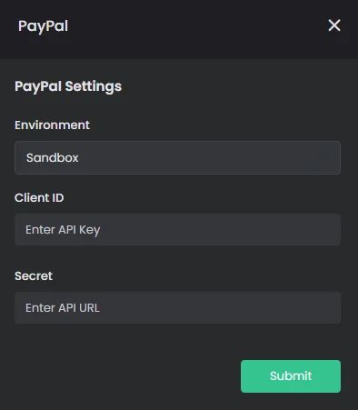Click the Client ID field label
Viewport: 358px width, 410px height.
pyautogui.click(x=39, y=198)
